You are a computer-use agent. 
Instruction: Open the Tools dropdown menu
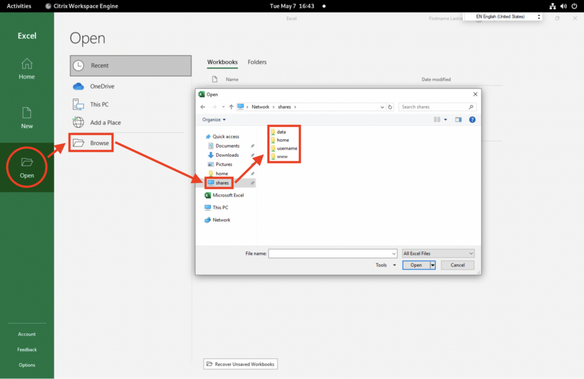[386, 265]
